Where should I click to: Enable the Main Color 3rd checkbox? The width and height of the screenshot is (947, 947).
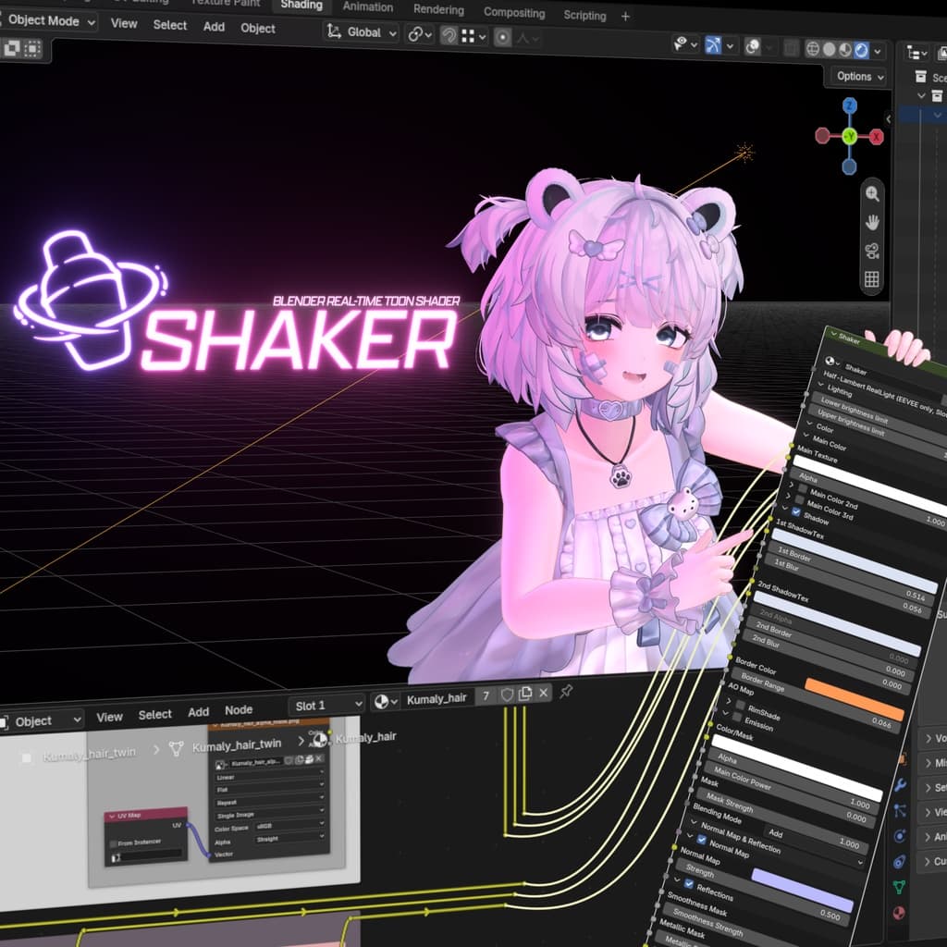[800, 500]
